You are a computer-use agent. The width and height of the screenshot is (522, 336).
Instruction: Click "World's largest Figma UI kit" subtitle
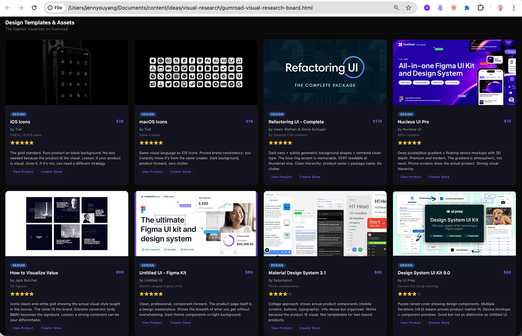pos(161,286)
